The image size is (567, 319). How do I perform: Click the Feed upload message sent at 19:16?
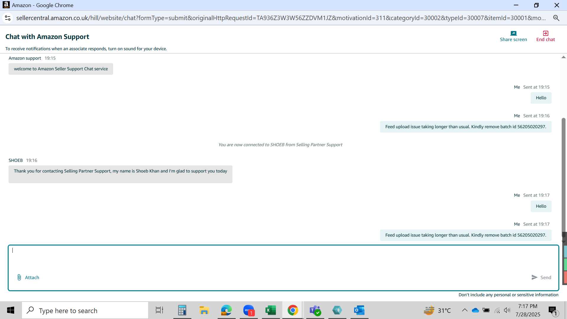coord(466,127)
